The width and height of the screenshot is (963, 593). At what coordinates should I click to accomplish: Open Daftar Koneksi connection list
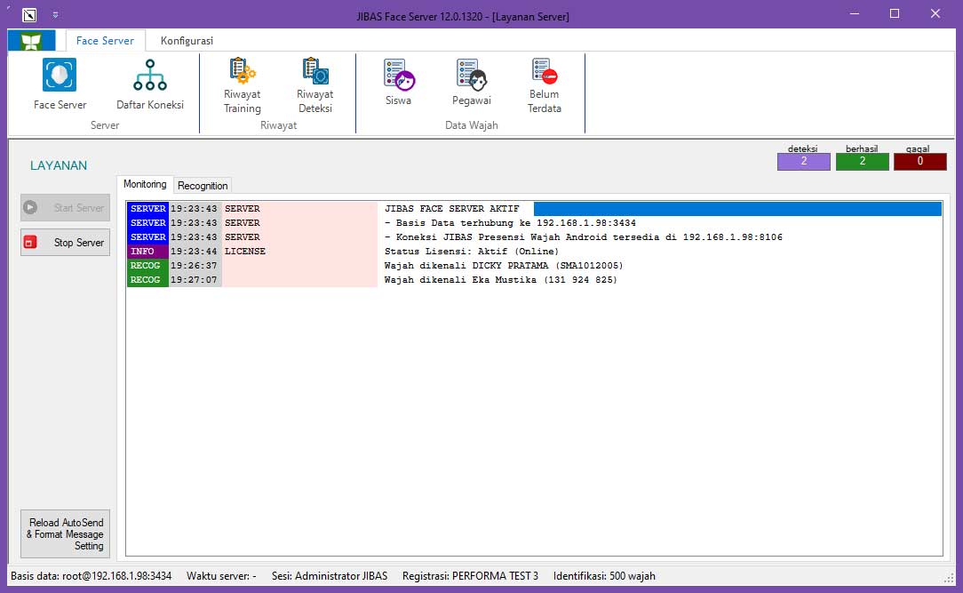150,84
